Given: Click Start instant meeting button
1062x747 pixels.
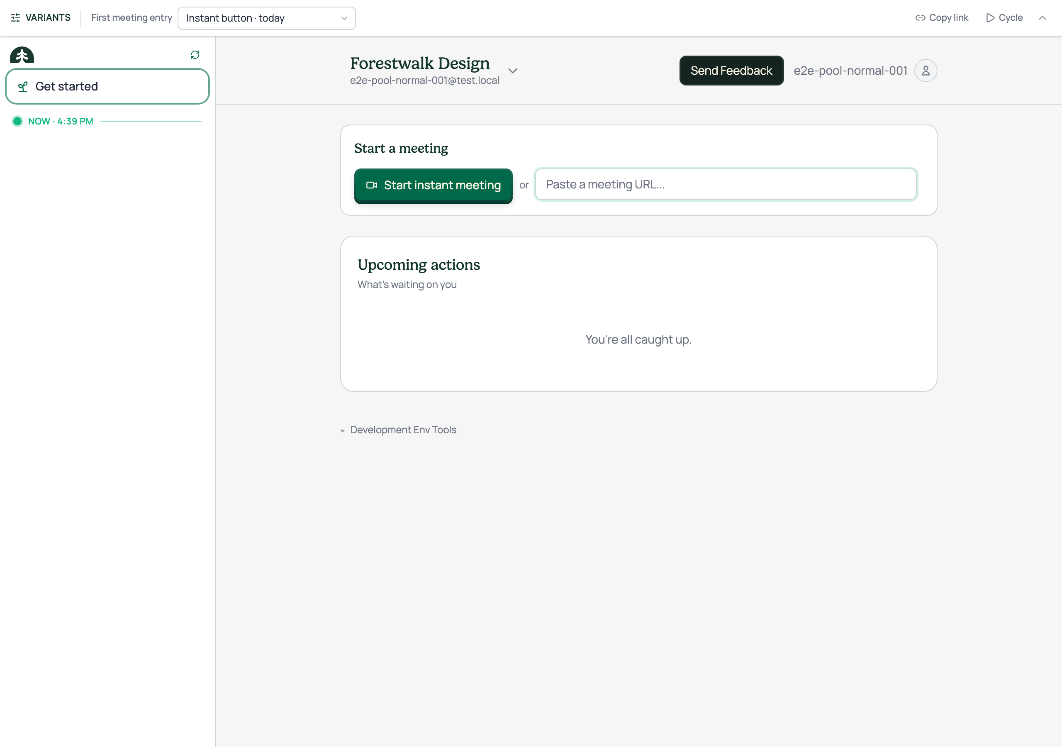Looking at the screenshot, I should click(x=433, y=185).
